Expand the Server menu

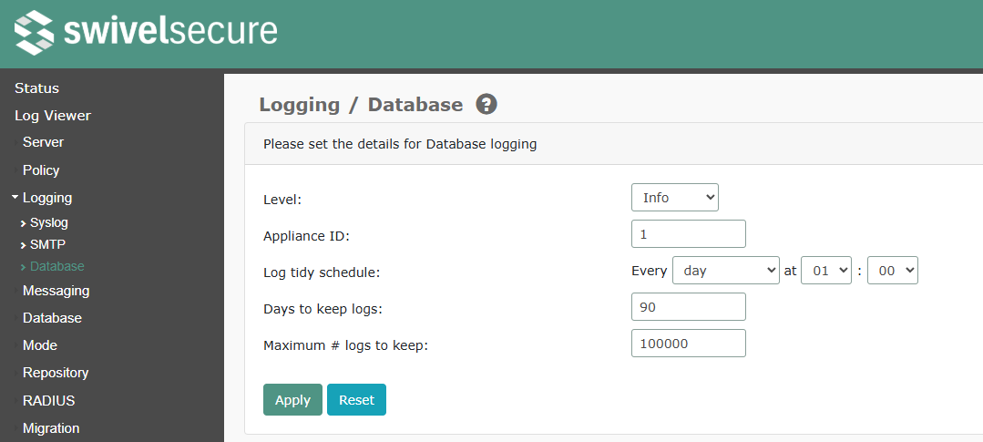pyautogui.click(x=43, y=142)
